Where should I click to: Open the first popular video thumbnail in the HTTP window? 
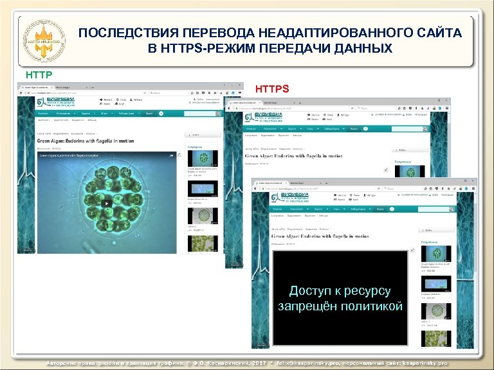click(x=203, y=158)
